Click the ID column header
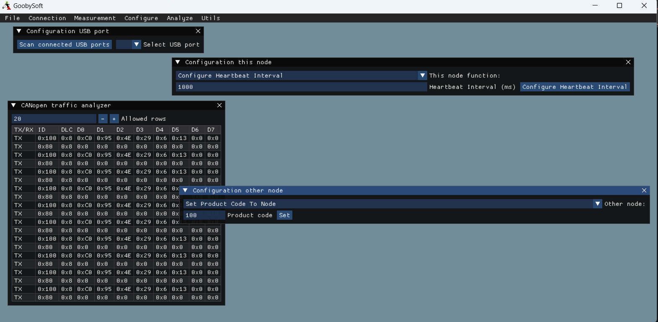This screenshot has height=322, width=658. (47, 130)
